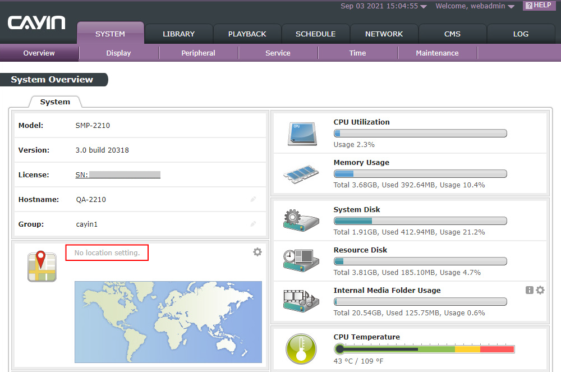This screenshot has height=372, width=561.
Task: Click the edit pencil next to Group
Action: pyautogui.click(x=254, y=224)
